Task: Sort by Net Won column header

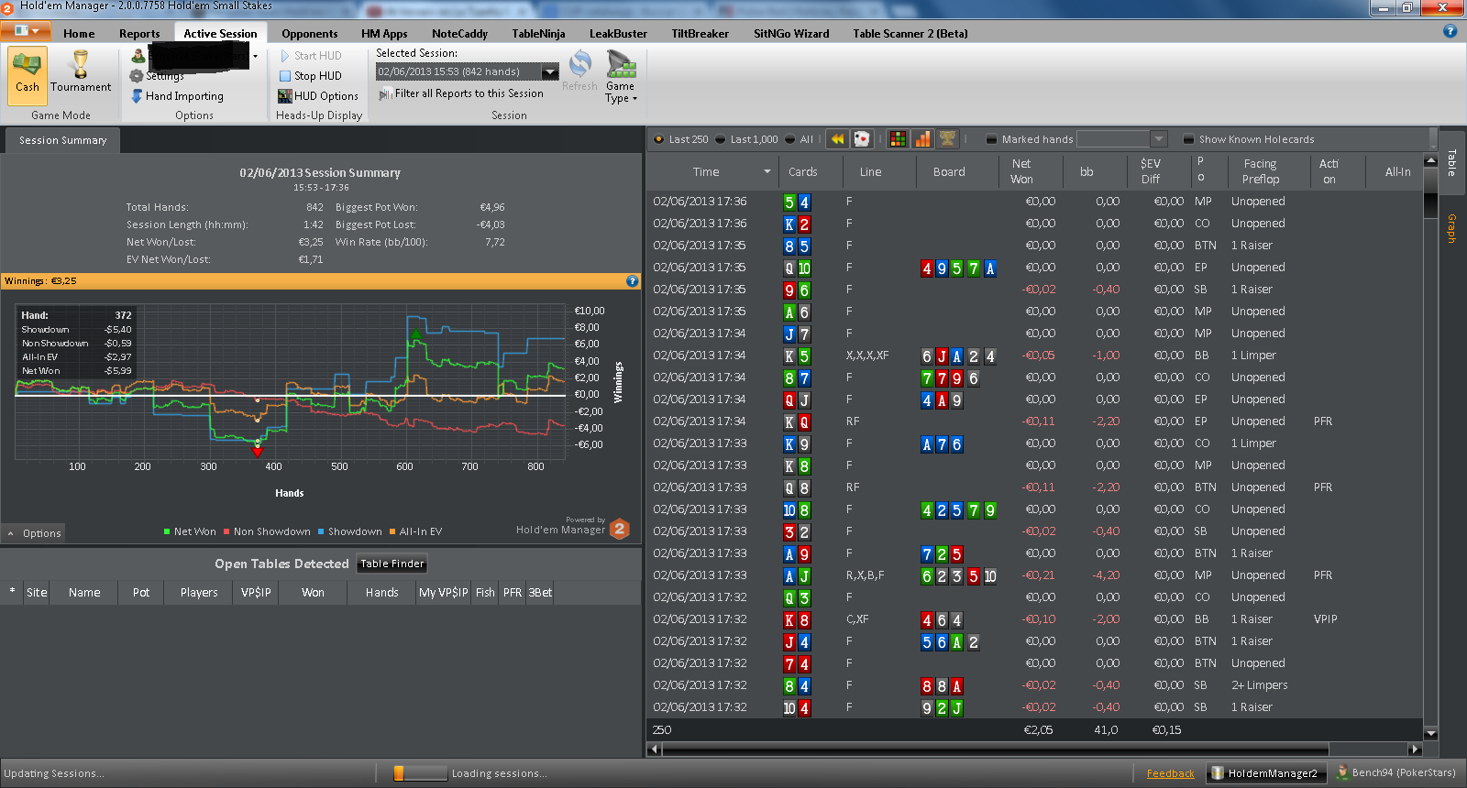Action: pyautogui.click(x=1021, y=171)
